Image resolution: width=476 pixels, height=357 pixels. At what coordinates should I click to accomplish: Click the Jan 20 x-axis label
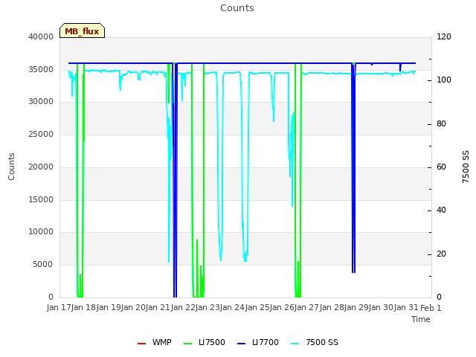[133, 307]
